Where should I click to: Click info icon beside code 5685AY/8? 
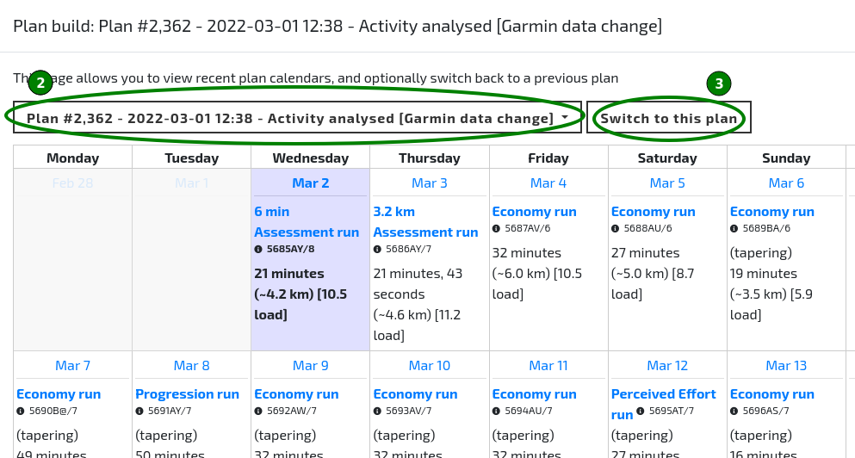[x=258, y=250]
